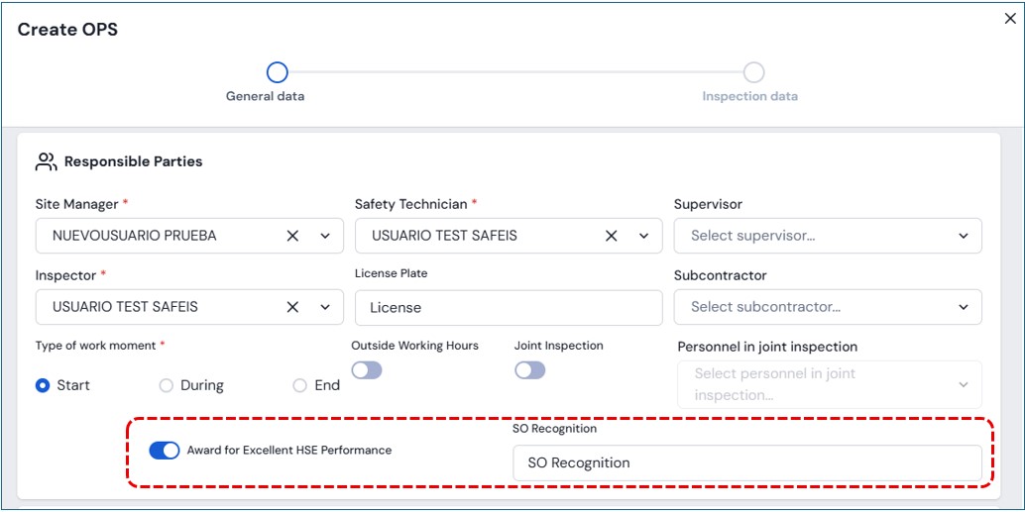Open Safety Technician dropdown chevron
The image size is (1025, 512).
click(x=644, y=236)
